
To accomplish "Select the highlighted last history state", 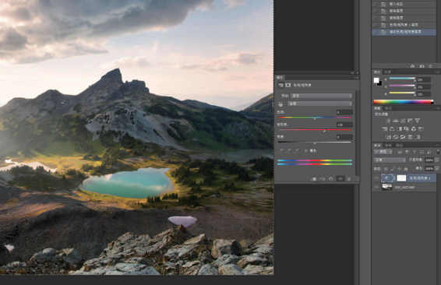I will pos(404,32).
